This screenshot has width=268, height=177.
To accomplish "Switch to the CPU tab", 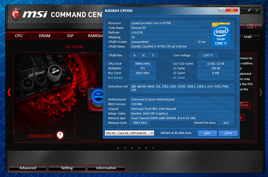I will tap(19, 36).
